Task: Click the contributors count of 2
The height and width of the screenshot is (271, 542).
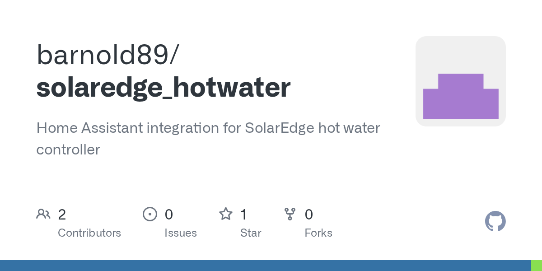Action: coord(62,215)
